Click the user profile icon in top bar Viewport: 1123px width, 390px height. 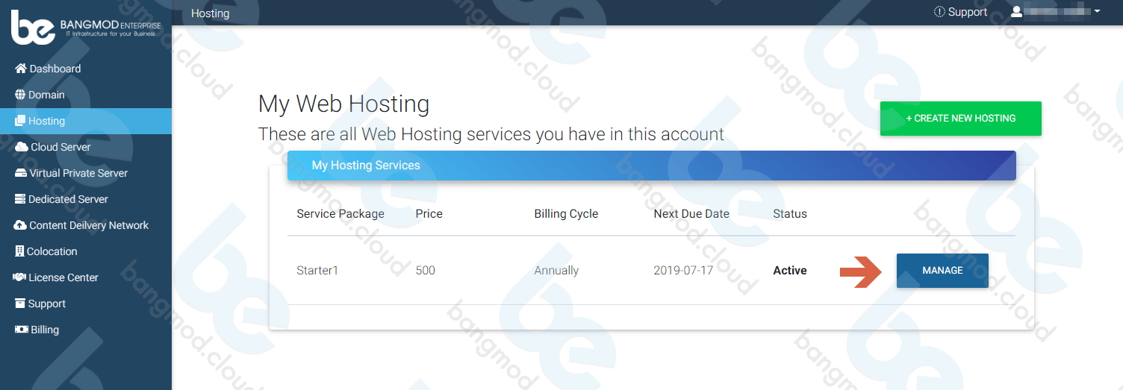coord(1016,12)
